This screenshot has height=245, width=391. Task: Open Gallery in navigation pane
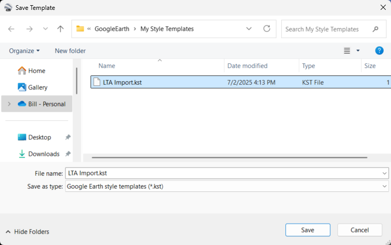click(33, 87)
